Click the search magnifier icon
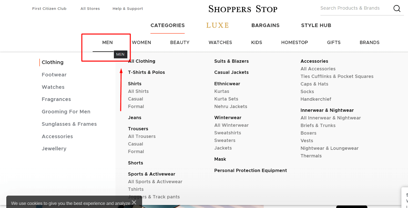408x208 pixels. [x=397, y=9]
